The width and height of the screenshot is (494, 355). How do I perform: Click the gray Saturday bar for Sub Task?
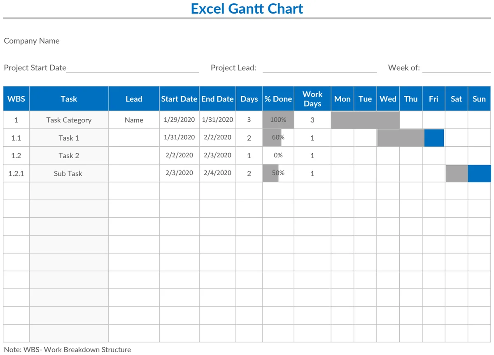click(x=457, y=173)
